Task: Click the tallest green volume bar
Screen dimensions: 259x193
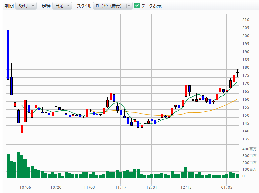Action: 18,165
